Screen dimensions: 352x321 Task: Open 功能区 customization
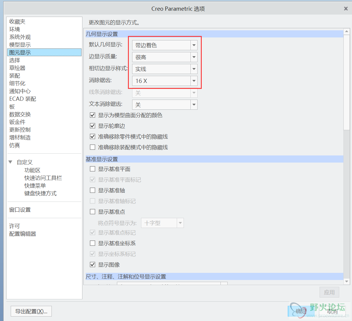pos(32,170)
